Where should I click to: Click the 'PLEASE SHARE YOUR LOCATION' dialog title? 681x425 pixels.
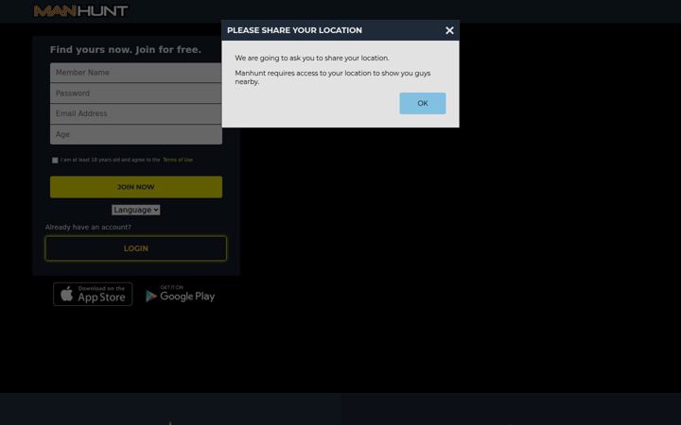point(294,30)
